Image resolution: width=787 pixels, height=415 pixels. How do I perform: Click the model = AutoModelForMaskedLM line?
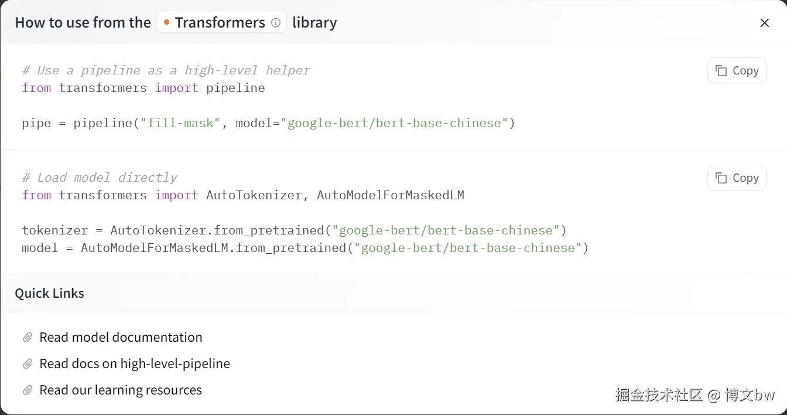[304, 248]
